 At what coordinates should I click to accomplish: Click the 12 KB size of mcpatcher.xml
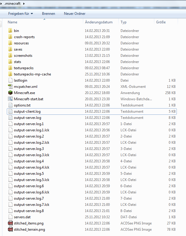point(171,87)
